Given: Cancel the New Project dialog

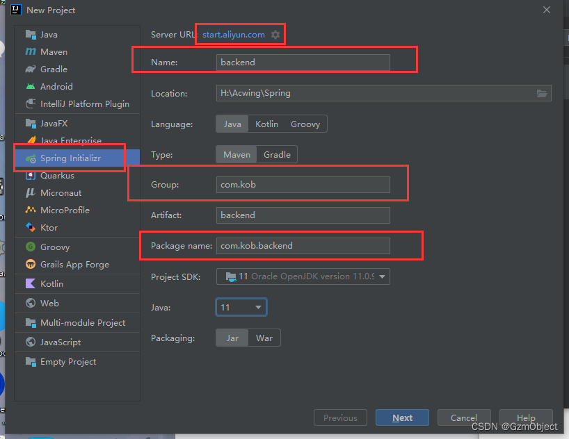Looking at the screenshot, I should 464,417.
